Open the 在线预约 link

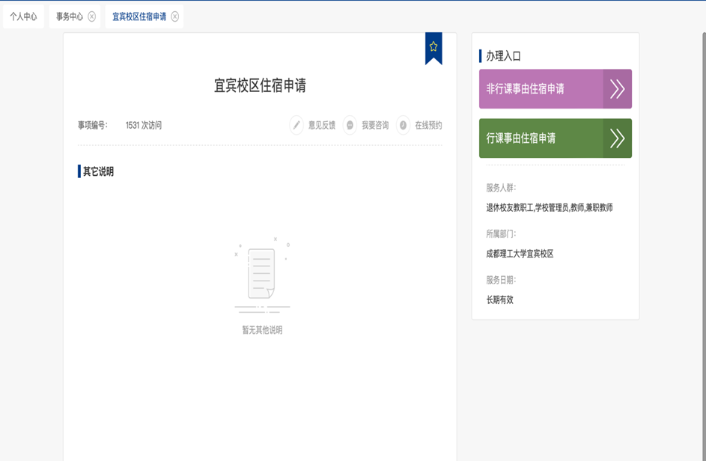click(x=429, y=125)
